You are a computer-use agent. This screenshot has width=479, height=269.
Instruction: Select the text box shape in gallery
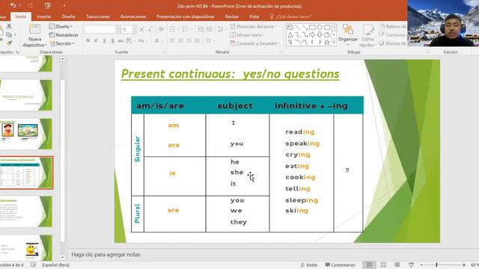pos(290,28)
